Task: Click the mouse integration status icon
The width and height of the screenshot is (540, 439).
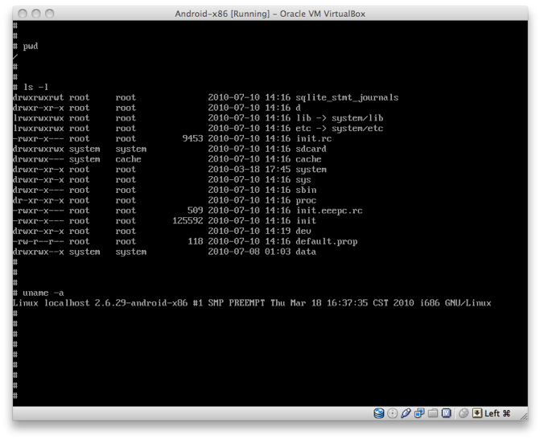Action: (x=464, y=413)
